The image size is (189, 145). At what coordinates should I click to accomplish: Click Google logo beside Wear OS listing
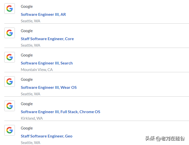click(x=10, y=82)
